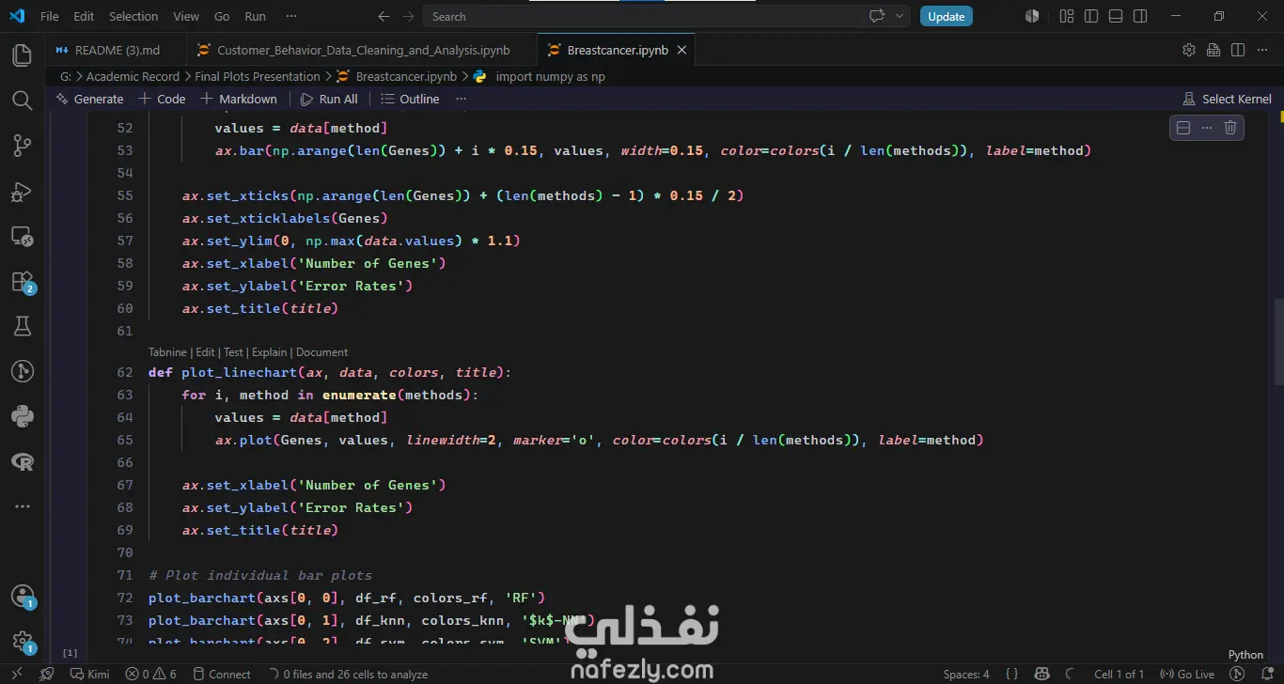This screenshot has width=1284, height=684.
Task: Open the Extensions view with badge 2
Action: point(22,281)
